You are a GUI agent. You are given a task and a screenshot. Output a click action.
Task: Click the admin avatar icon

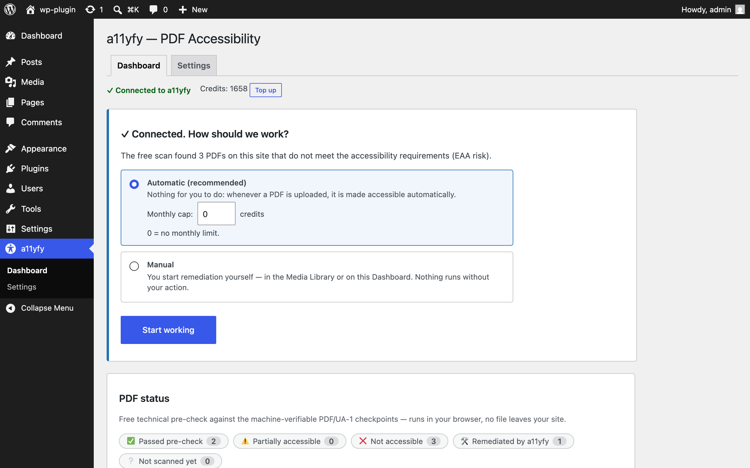pos(740,10)
